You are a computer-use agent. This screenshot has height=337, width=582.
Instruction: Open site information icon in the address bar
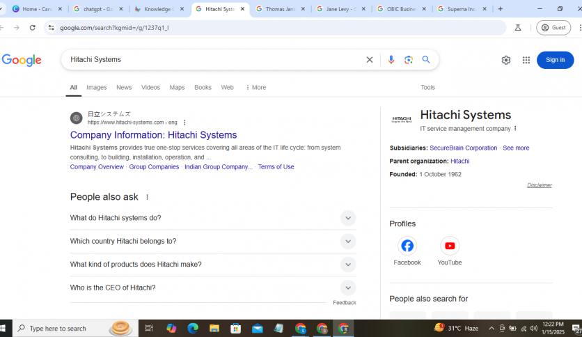(x=52, y=27)
